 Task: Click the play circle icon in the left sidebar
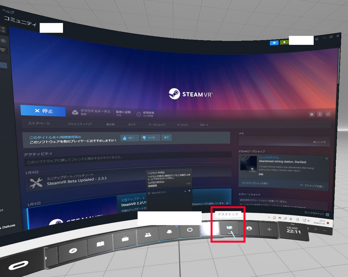[3, 41]
